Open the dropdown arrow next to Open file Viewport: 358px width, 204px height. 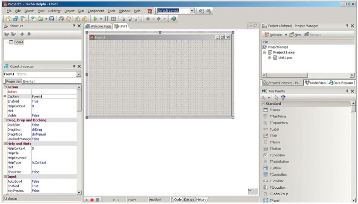point(46,19)
